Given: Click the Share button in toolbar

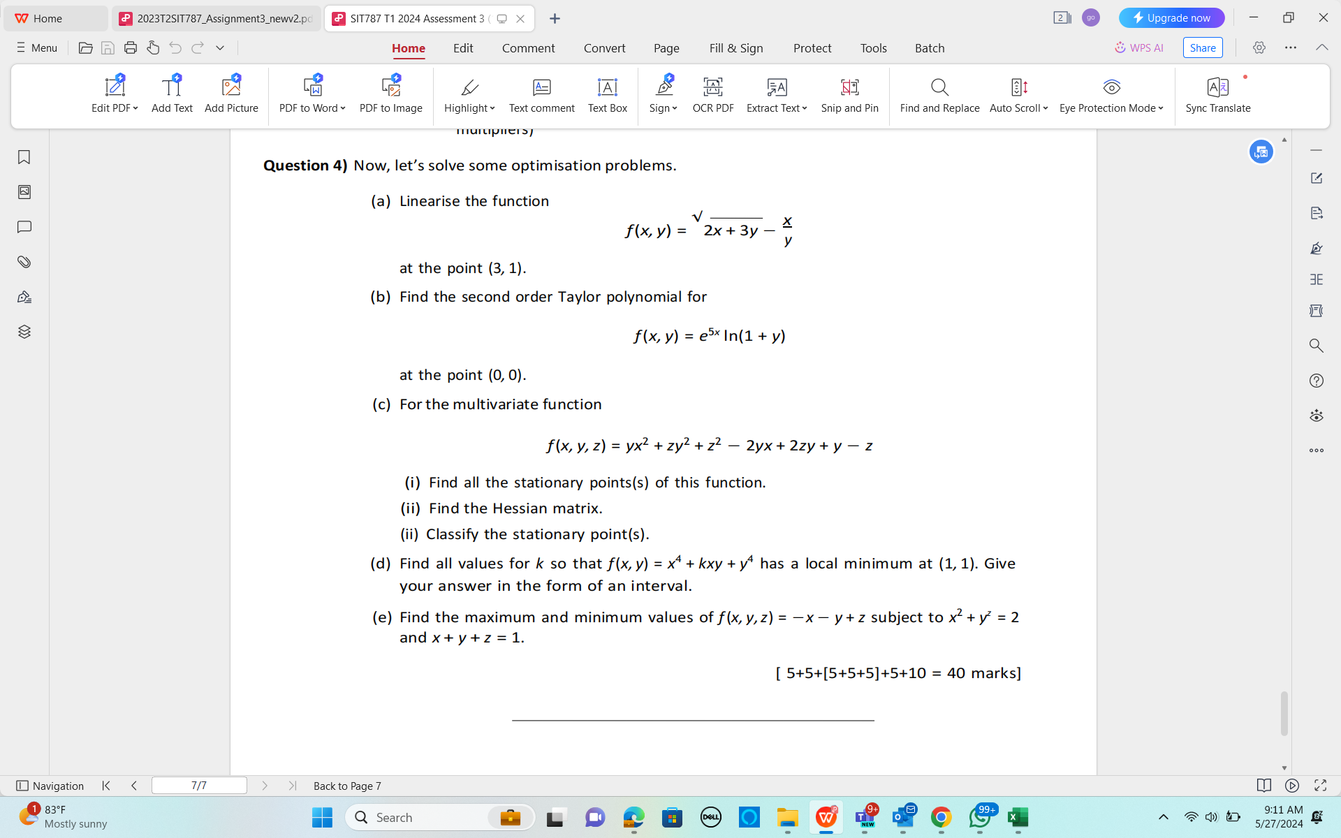Looking at the screenshot, I should [x=1203, y=47].
